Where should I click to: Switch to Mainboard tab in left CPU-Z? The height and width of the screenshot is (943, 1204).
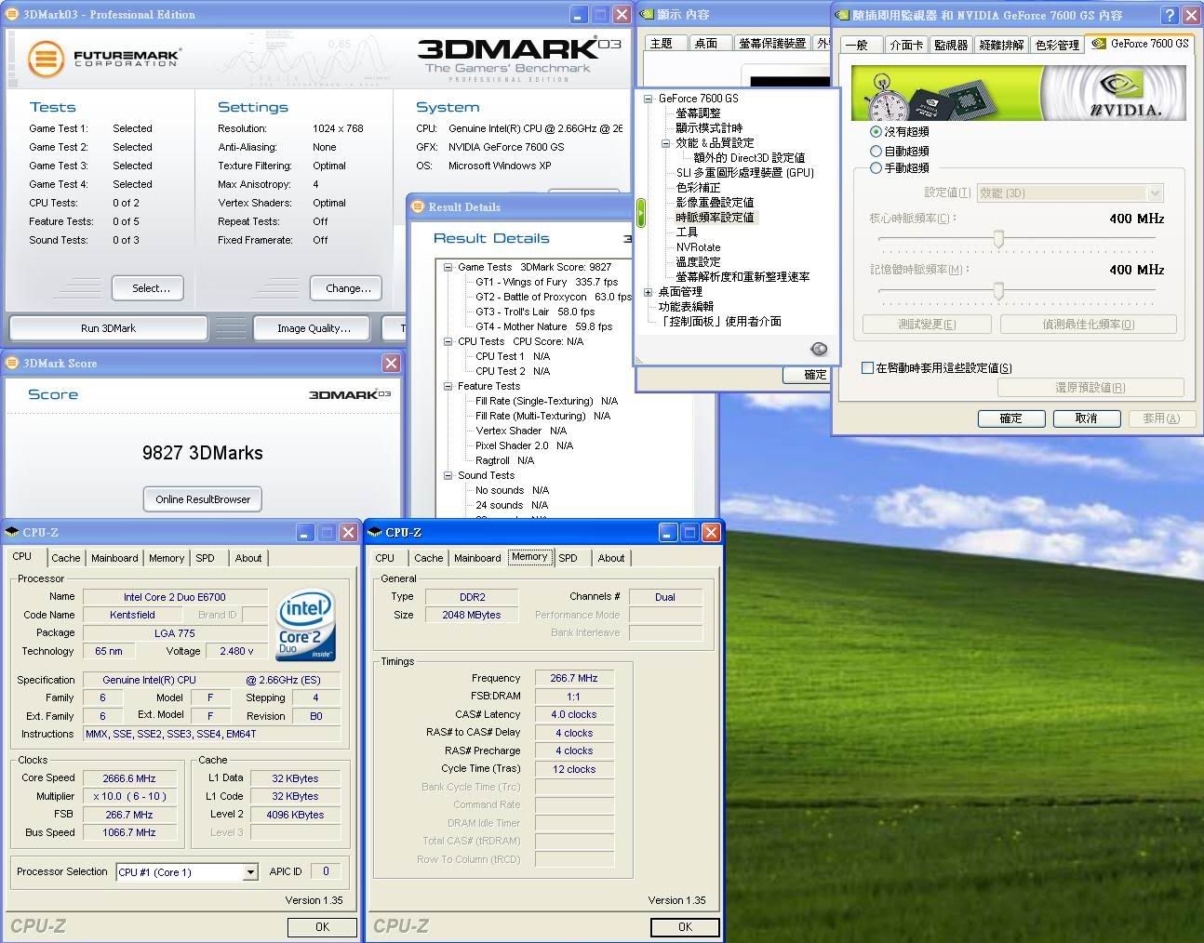point(114,558)
